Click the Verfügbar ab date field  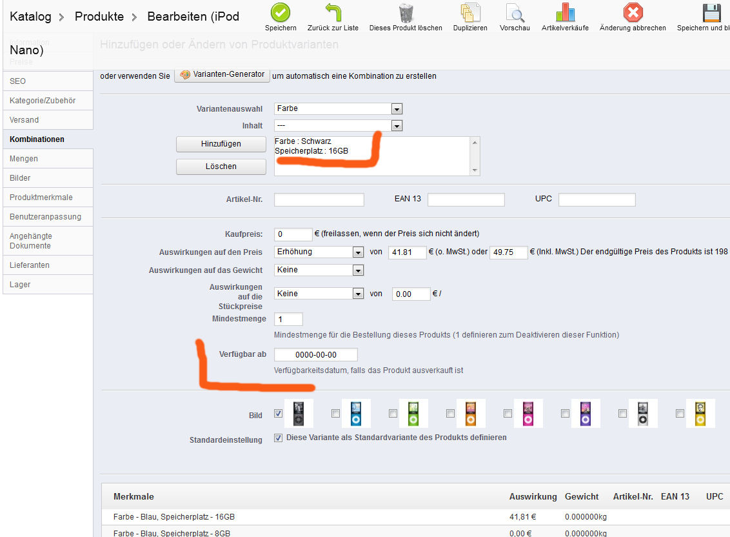[x=315, y=355]
